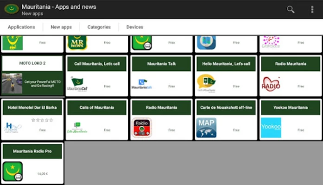Click Free label in Calls of Mauritania card

pos(107,130)
